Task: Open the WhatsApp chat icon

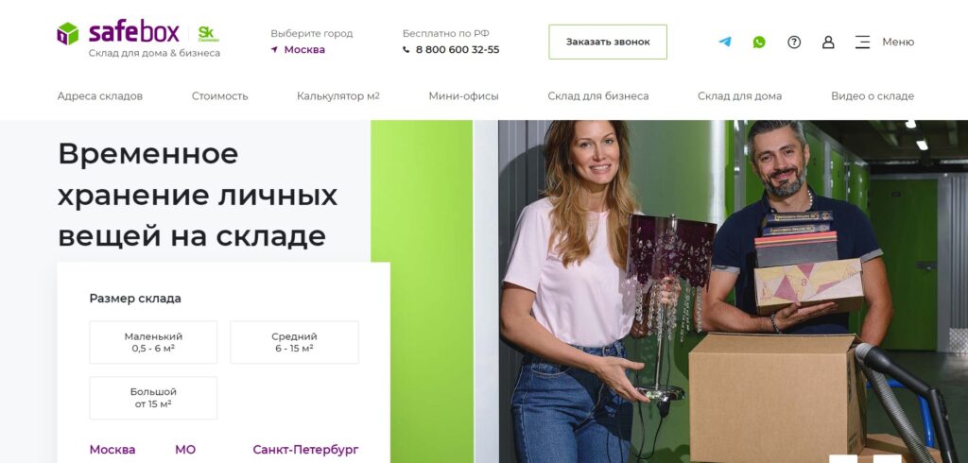Action: click(x=759, y=42)
